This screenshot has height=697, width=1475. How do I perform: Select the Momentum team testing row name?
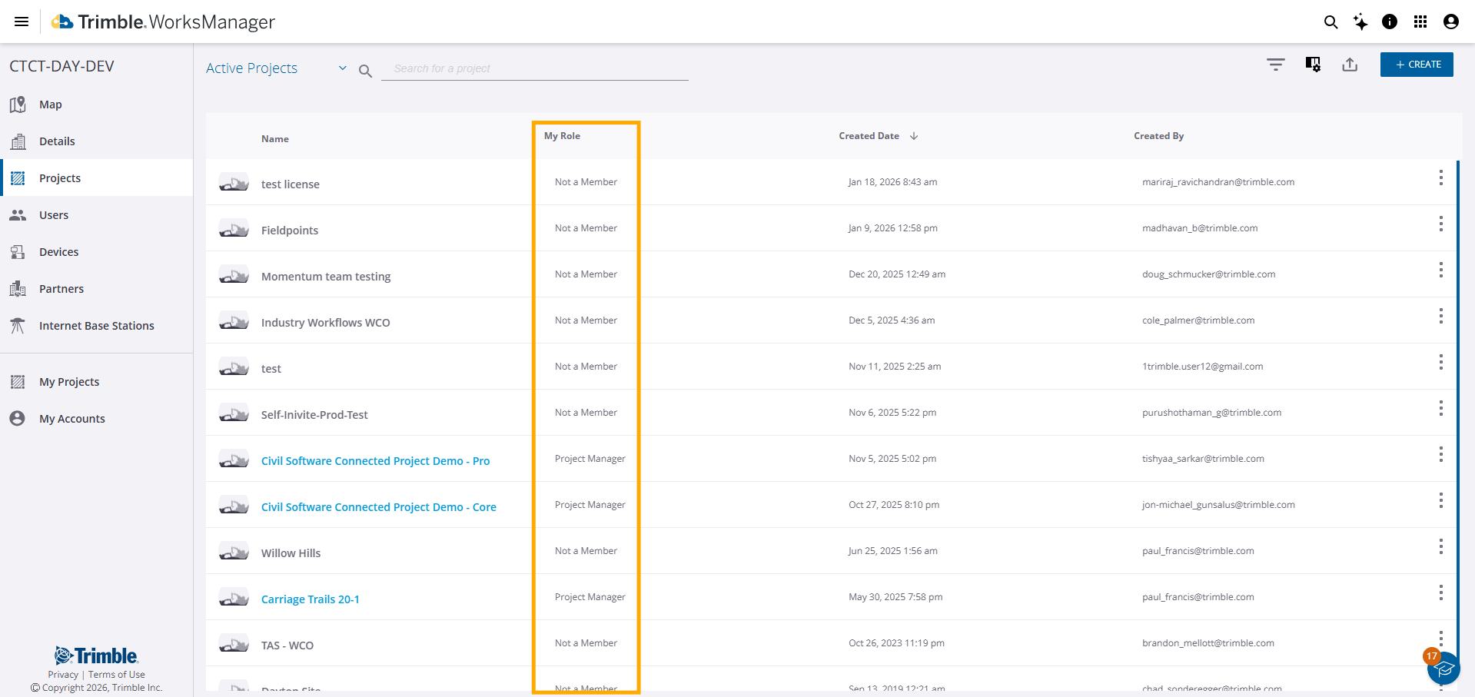[326, 277]
